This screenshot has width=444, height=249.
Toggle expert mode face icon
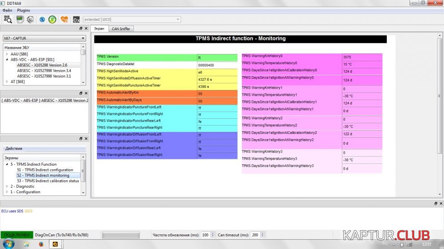(30, 19)
